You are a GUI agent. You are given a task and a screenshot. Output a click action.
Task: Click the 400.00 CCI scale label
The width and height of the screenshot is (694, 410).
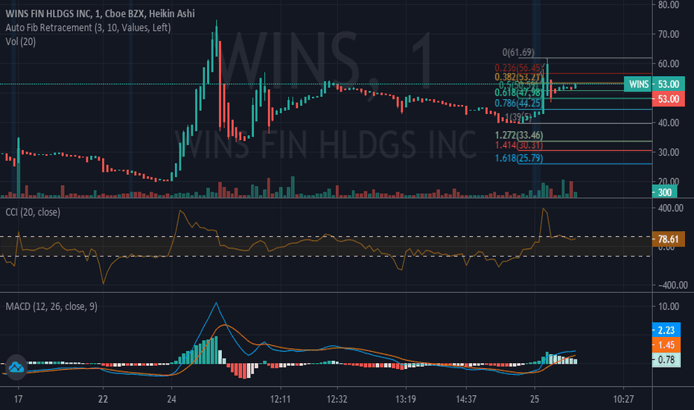pyautogui.click(x=670, y=208)
